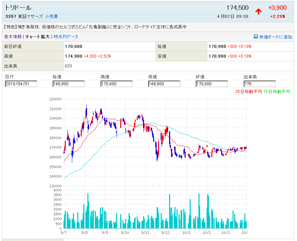Image resolution: width=297 pixels, height=241 pixels.
Task: Click the current price 174,500
Action: (238, 8)
